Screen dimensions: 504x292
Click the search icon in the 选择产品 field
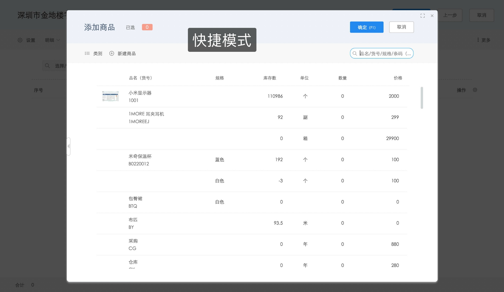47,66
